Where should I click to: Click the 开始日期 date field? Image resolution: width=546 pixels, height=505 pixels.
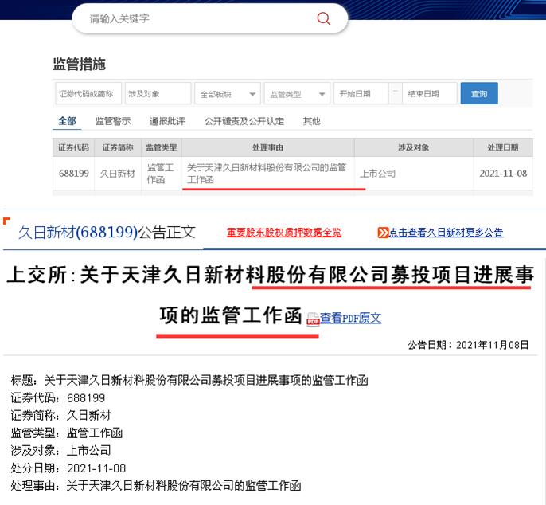click(x=361, y=93)
